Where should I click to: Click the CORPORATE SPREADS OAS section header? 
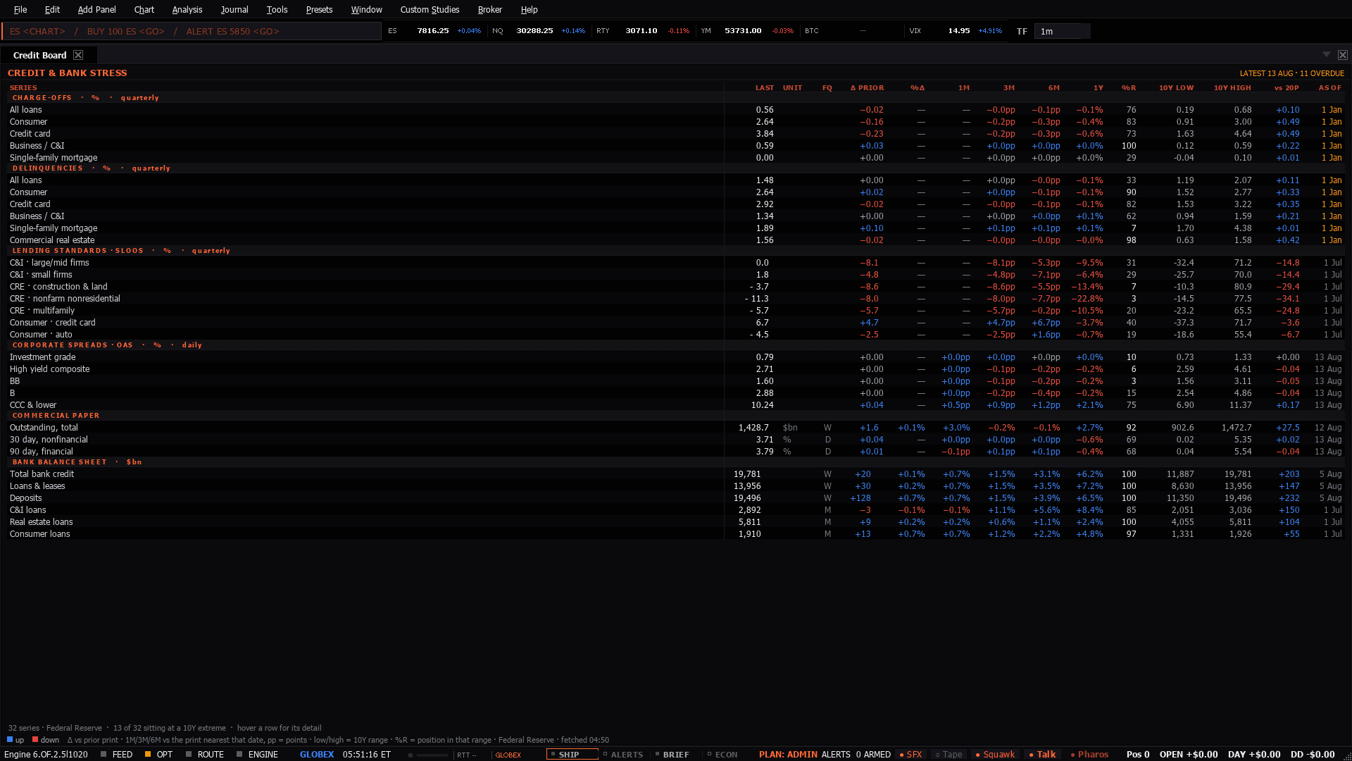click(676, 345)
